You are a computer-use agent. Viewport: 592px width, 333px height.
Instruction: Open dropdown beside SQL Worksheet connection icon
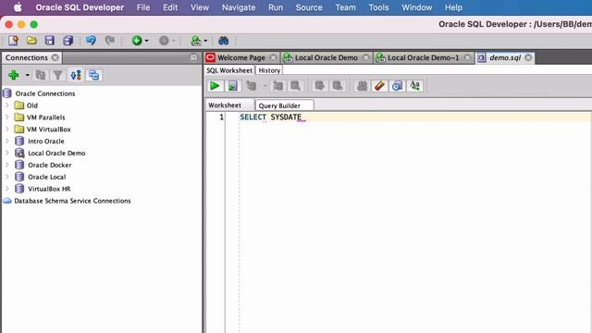(205, 41)
